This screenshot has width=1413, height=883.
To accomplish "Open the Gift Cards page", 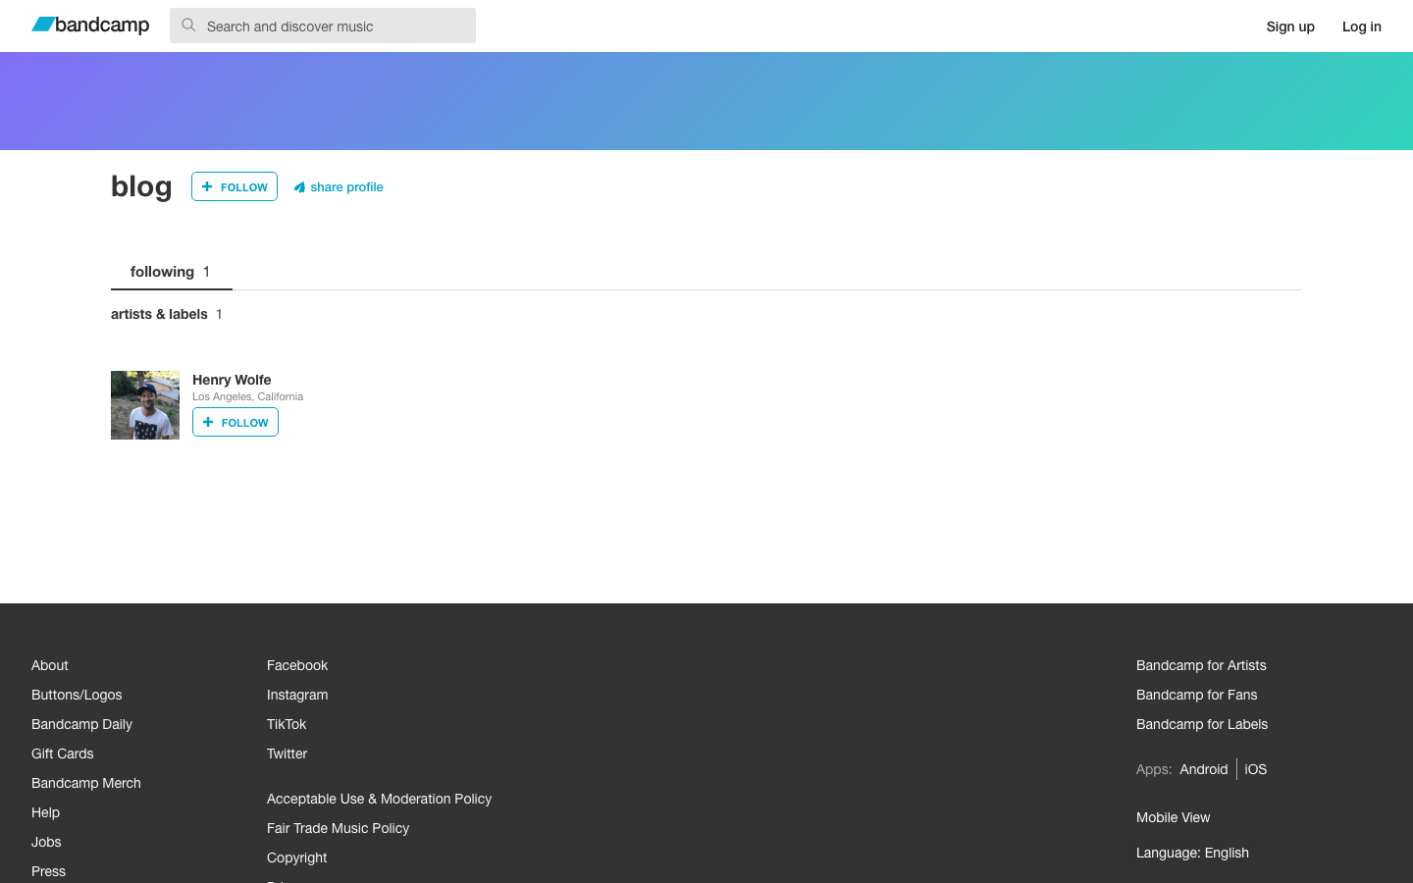I will pos(63,753).
